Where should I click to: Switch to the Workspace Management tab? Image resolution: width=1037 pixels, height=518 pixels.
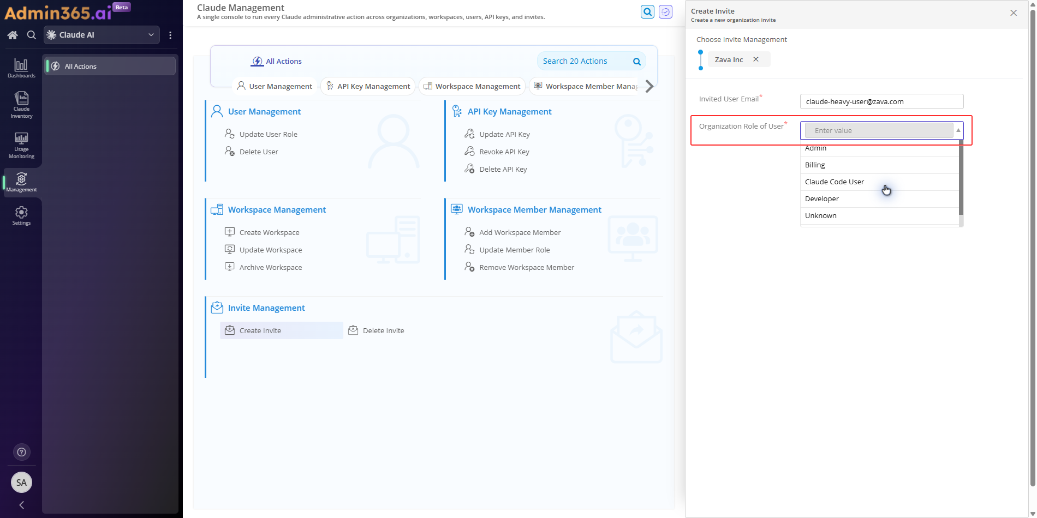[472, 86]
